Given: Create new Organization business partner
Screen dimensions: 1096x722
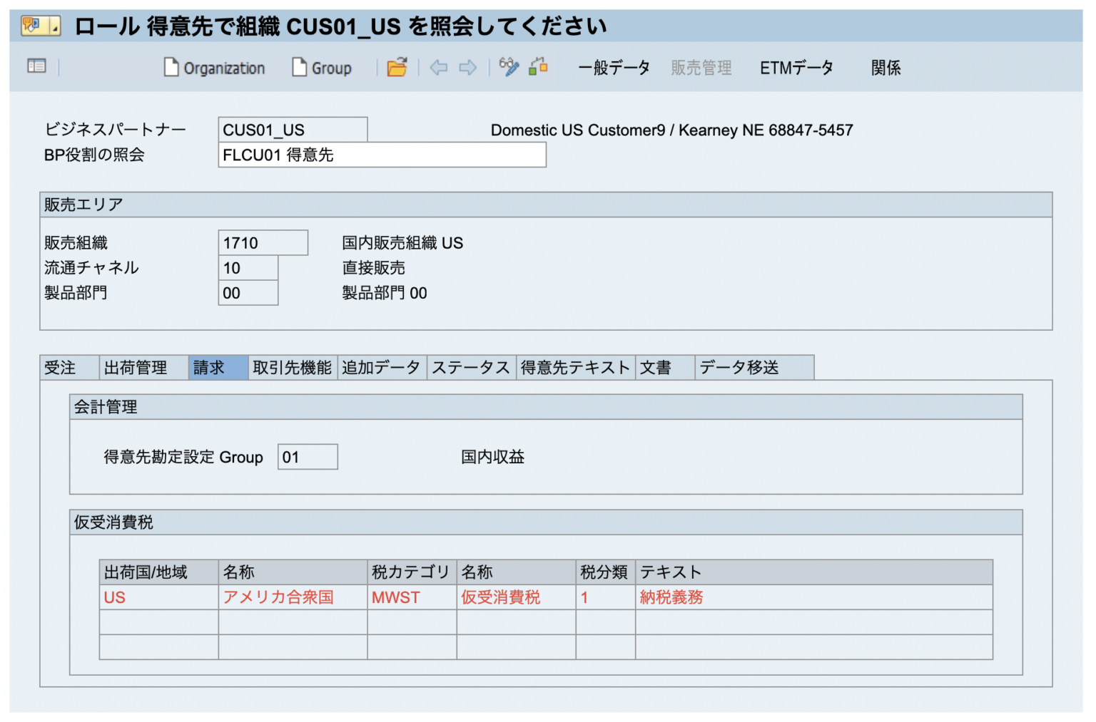Looking at the screenshot, I should 214,68.
